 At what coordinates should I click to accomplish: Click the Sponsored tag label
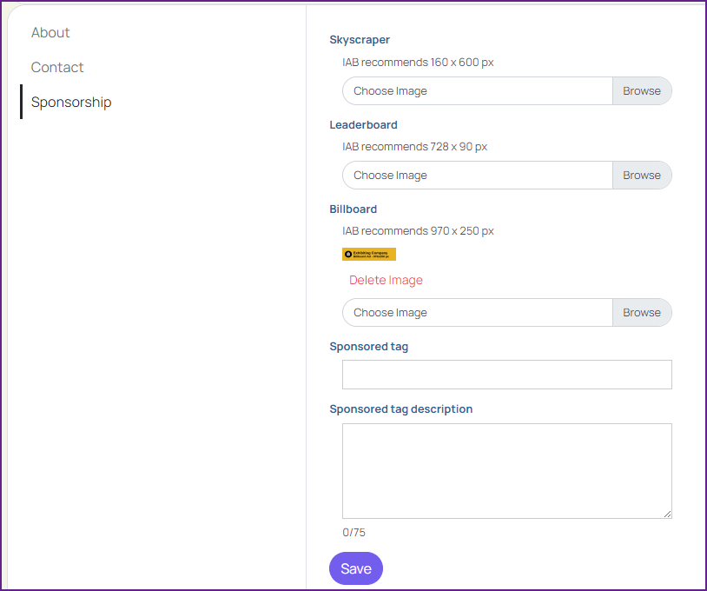pos(369,347)
